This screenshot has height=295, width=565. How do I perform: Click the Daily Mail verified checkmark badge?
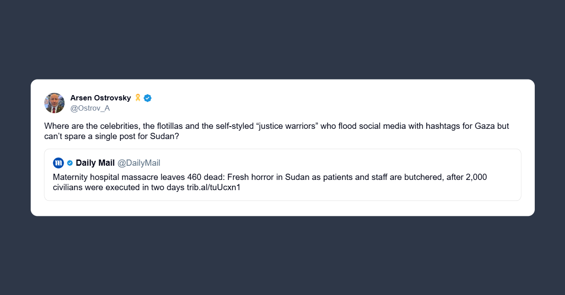70,163
